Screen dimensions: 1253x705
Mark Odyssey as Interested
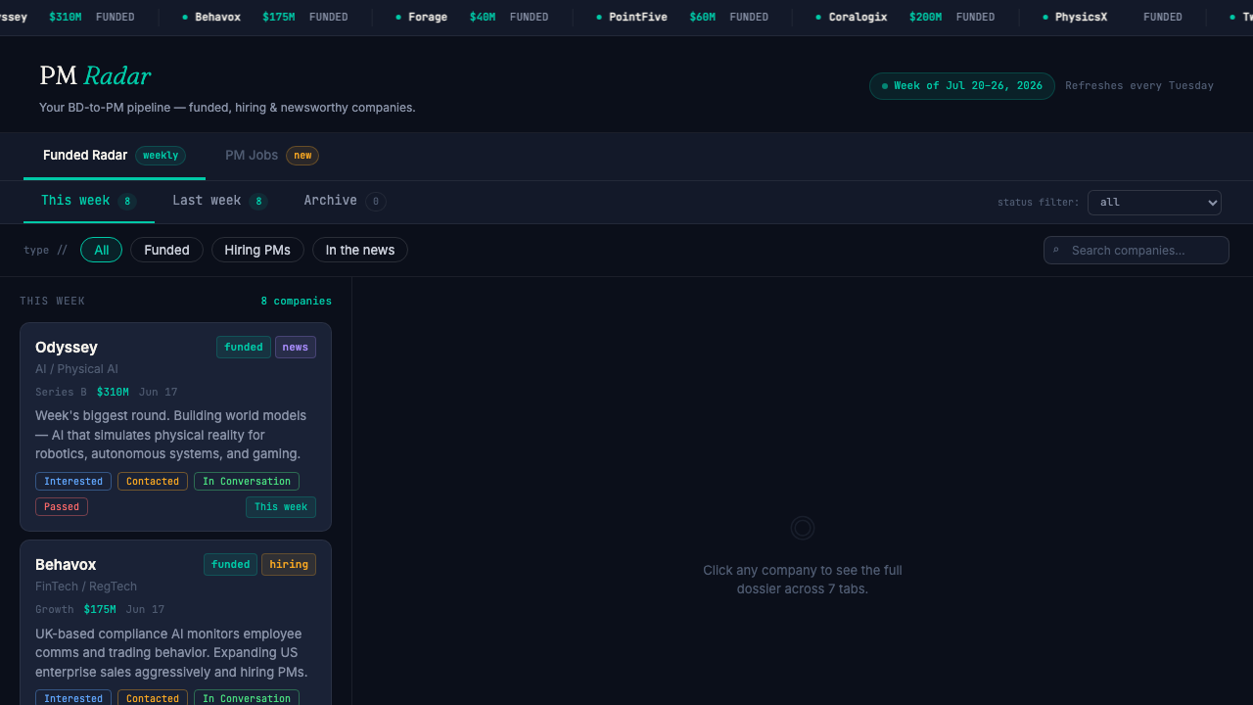coord(73,482)
